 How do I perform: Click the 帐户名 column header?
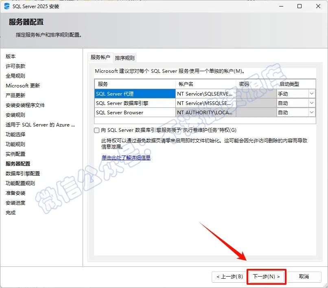click(x=206, y=84)
